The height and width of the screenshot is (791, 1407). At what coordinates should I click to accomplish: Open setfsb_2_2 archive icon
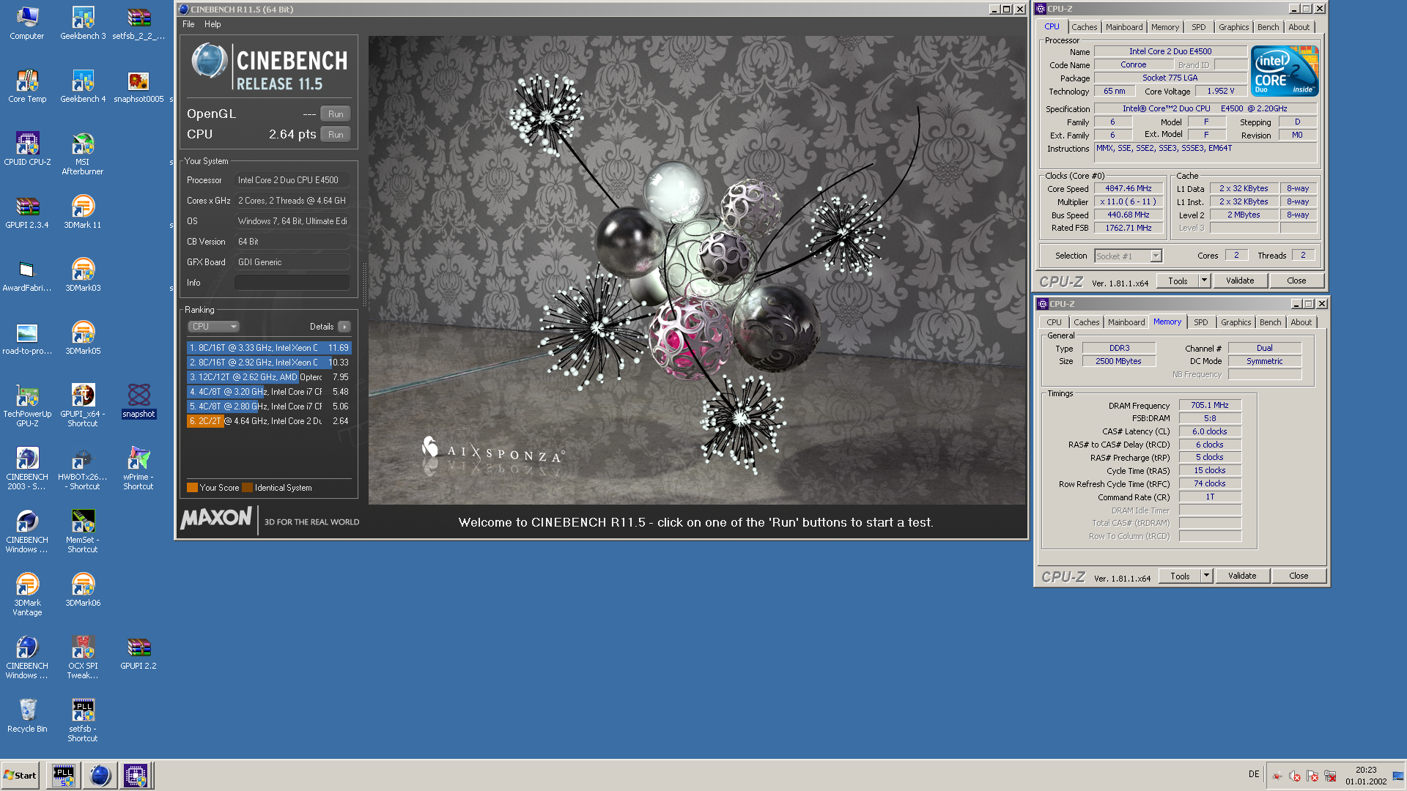point(139,22)
